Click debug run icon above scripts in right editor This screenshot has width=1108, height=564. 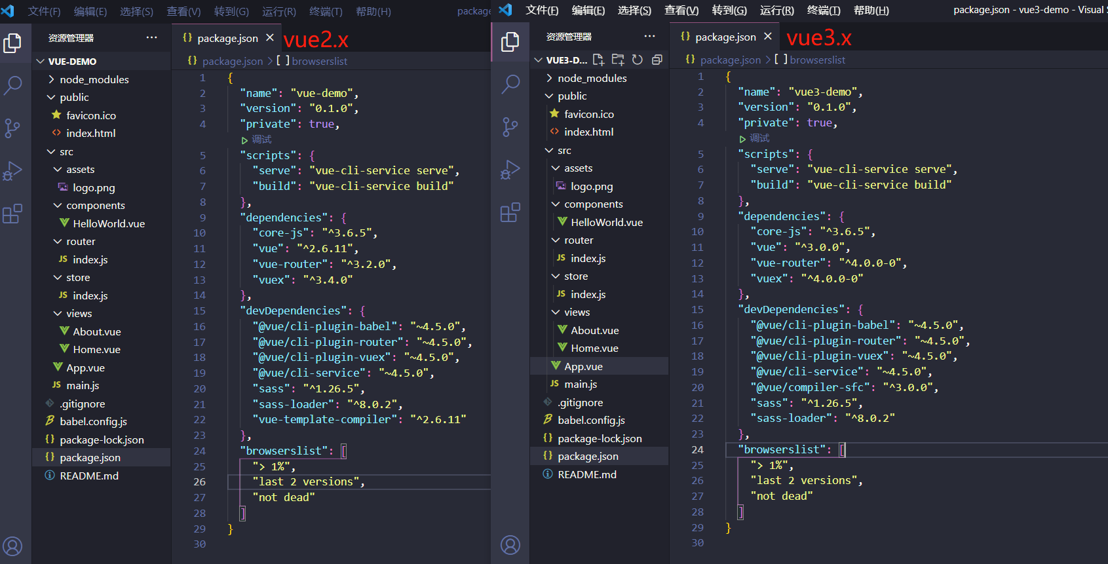coord(742,139)
